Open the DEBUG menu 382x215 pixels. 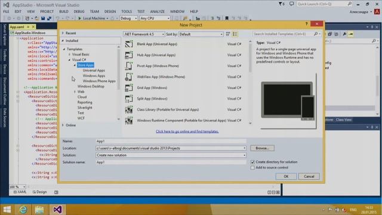point(79,11)
